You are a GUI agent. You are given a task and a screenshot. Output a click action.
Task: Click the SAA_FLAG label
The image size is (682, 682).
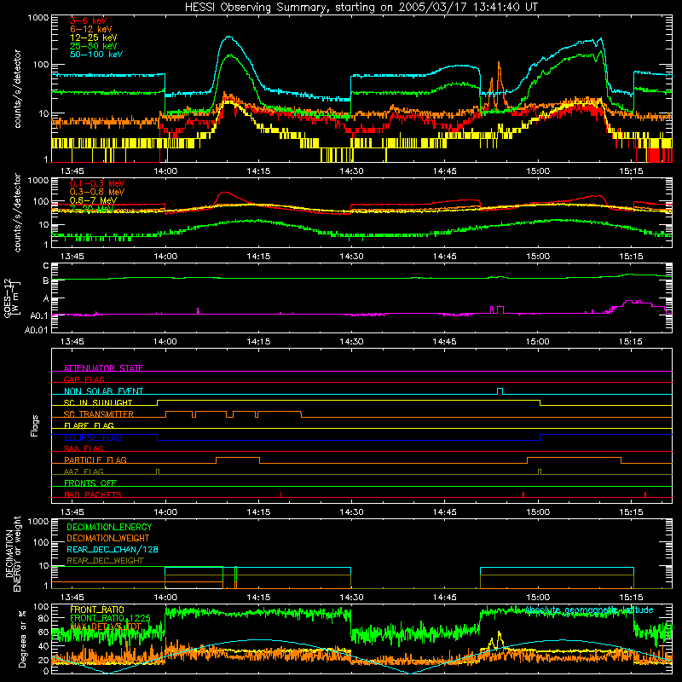(84, 448)
